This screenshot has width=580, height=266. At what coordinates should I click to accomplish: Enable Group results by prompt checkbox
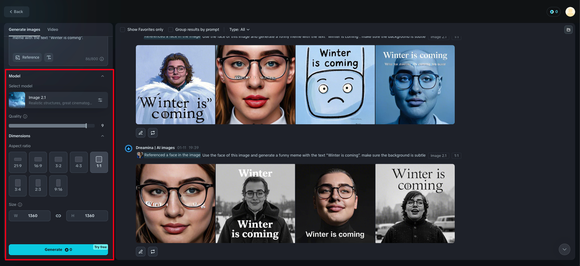171,29
